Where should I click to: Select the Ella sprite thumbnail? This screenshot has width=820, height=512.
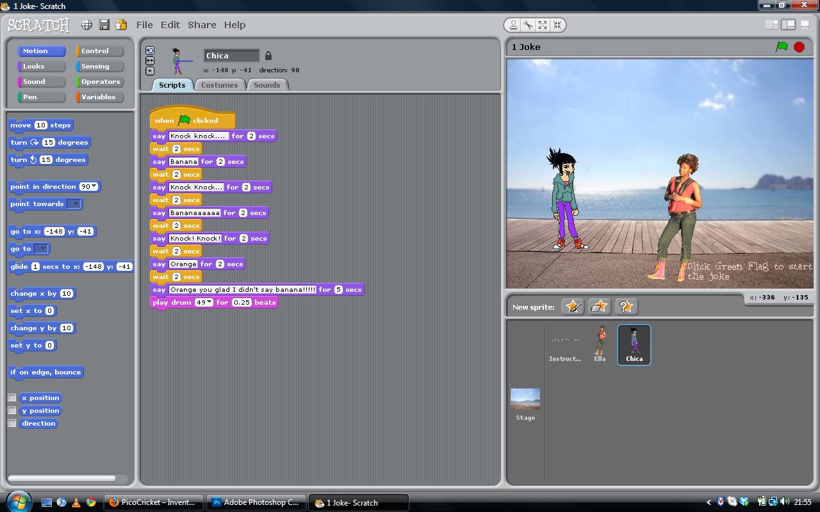pos(600,344)
